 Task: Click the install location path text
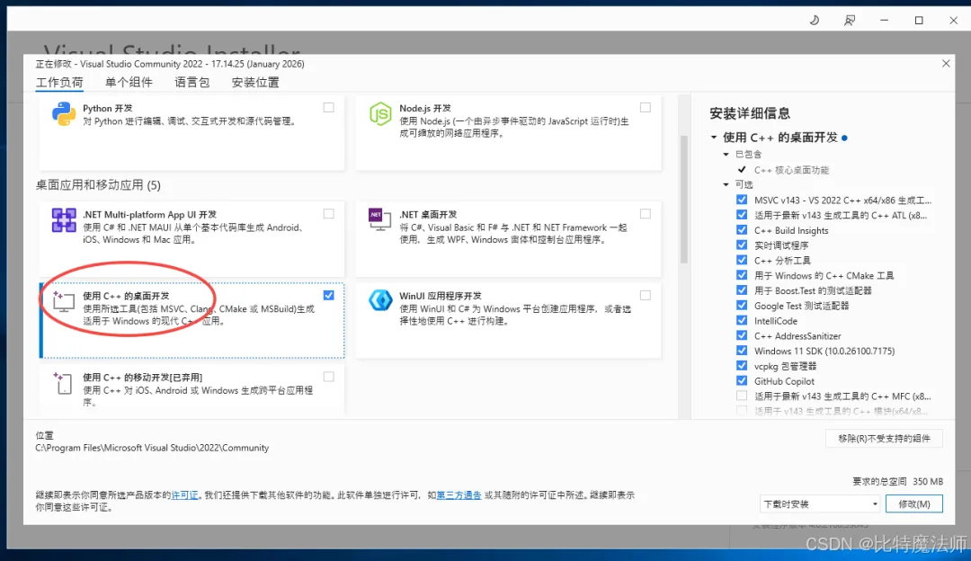point(152,448)
